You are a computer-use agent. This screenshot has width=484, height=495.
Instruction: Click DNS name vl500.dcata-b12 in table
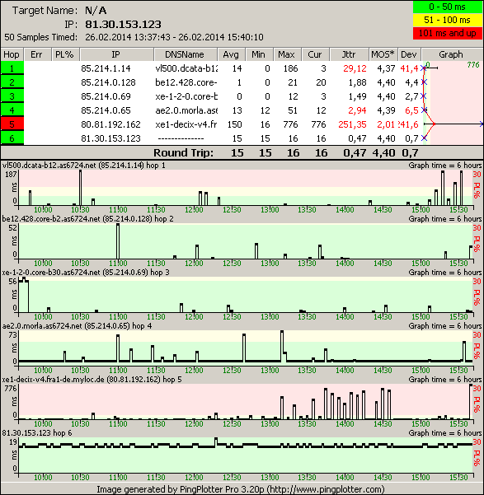(186, 68)
